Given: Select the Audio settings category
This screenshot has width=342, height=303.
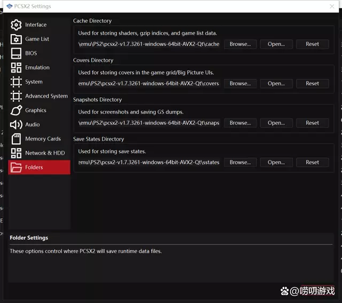Looking at the screenshot, I should coord(39,124).
